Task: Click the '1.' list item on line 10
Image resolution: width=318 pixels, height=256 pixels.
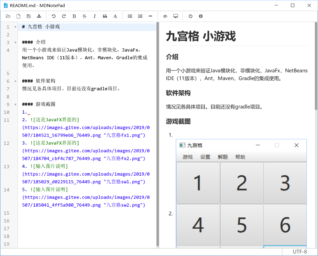Action: 25,112
